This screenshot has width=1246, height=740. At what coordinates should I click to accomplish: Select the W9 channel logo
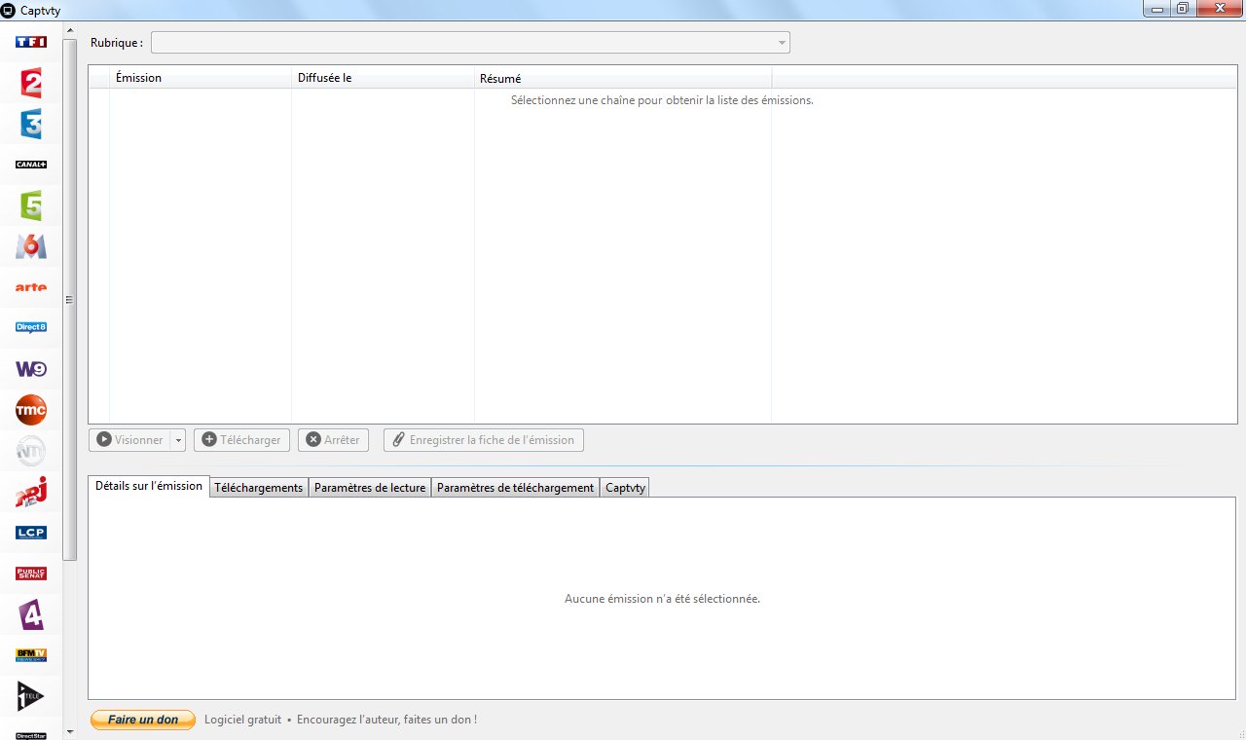[x=31, y=369]
